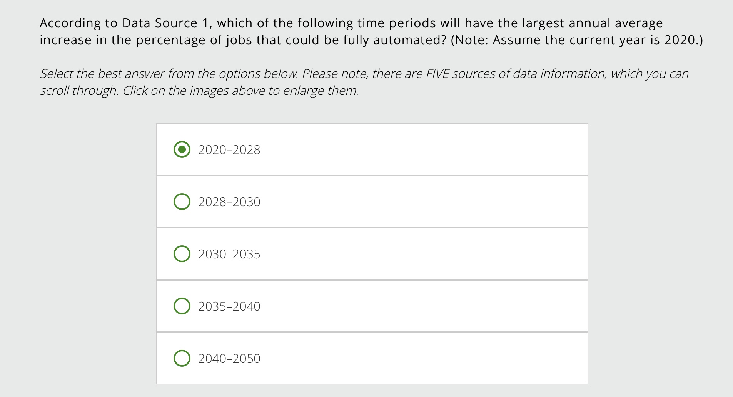Click inside the 2035–2040 answer row
The width and height of the screenshot is (733, 397).
[372, 306]
